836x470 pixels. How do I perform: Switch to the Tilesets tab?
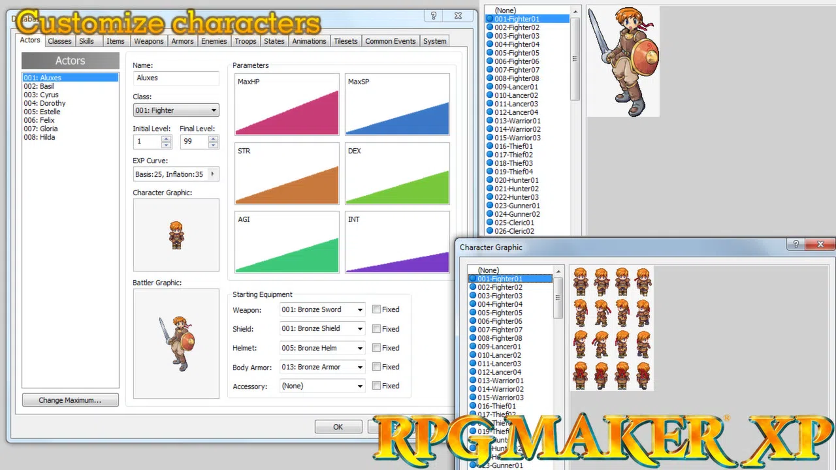(x=346, y=41)
